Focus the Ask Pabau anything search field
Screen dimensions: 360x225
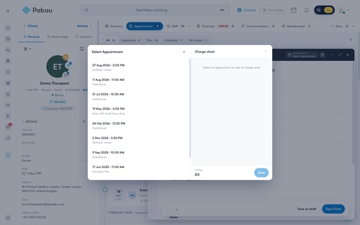(x=155, y=10)
